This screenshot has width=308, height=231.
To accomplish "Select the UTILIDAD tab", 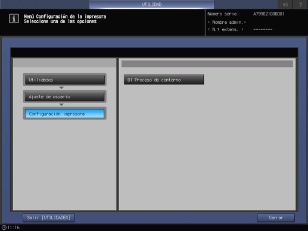I will pos(152,4).
